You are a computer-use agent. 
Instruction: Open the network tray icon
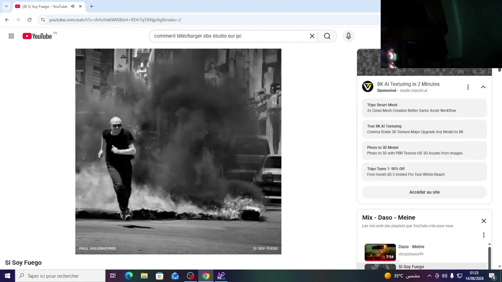pos(460,276)
